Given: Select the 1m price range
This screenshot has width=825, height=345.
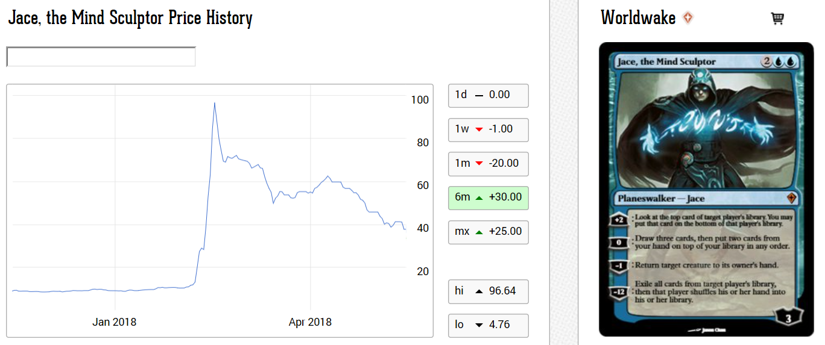Looking at the screenshot, I should point(488,164).
